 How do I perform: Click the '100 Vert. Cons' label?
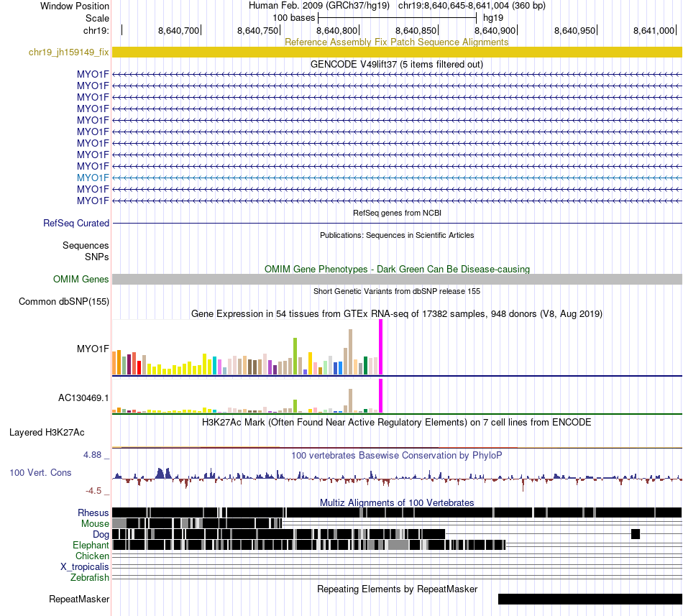click(40, 473)
